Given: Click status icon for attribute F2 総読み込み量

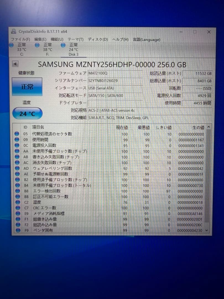Looking at the screenshot, I should 18,225.
